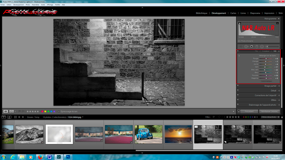This screenshot has width=285, height=160.
Task: Open grid view from filmstrip bar
Action: pos(15,117)
